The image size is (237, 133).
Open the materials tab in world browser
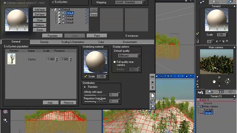(x=210, y=92)
